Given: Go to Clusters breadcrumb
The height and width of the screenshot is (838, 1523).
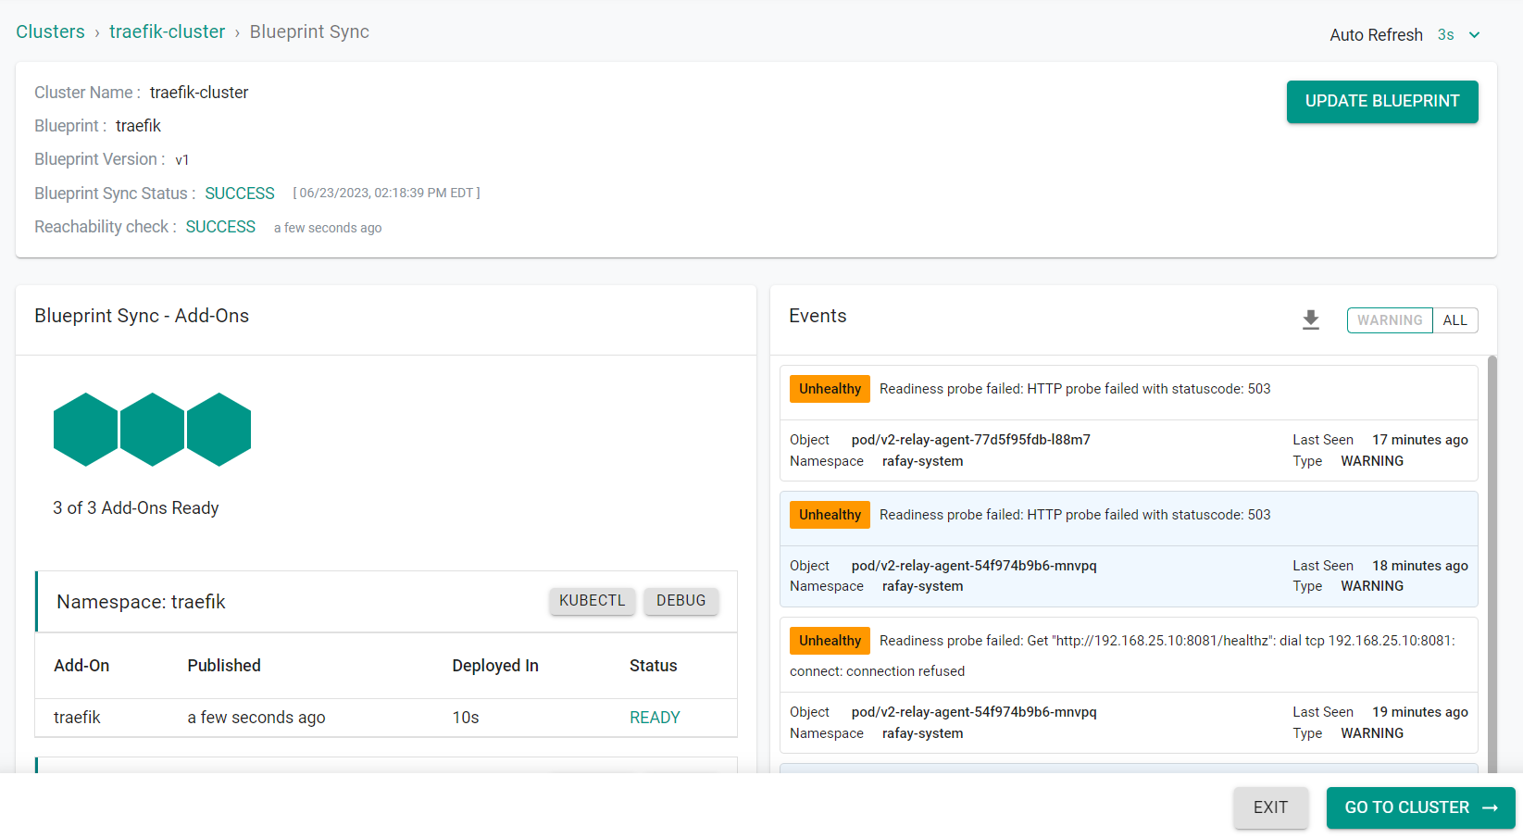Looking at the screenshot, I should click(50, 31).
